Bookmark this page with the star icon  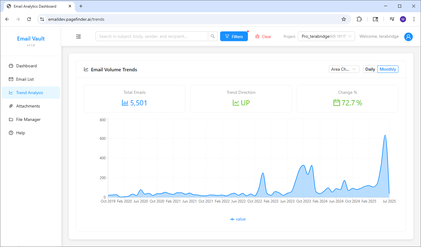344,19
